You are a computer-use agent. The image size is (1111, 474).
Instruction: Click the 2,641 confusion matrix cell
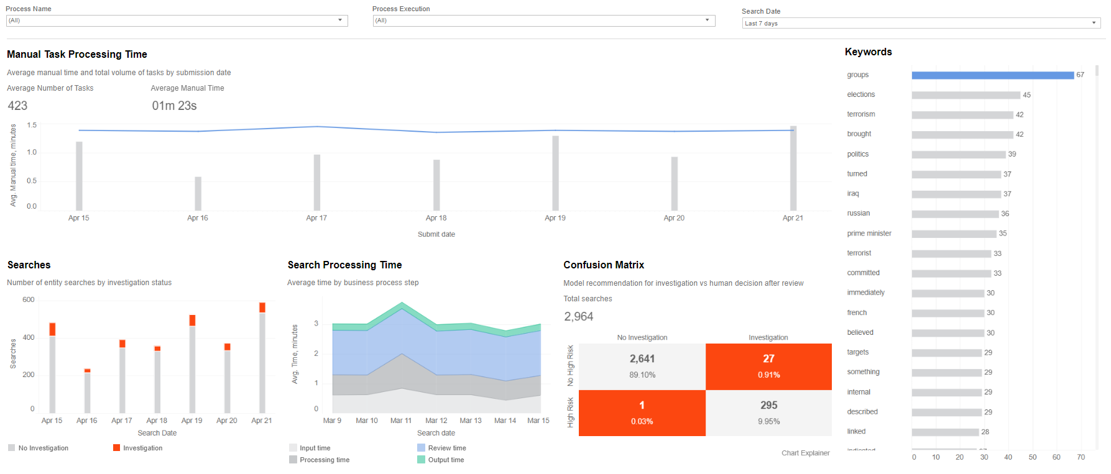pos(642,367)
